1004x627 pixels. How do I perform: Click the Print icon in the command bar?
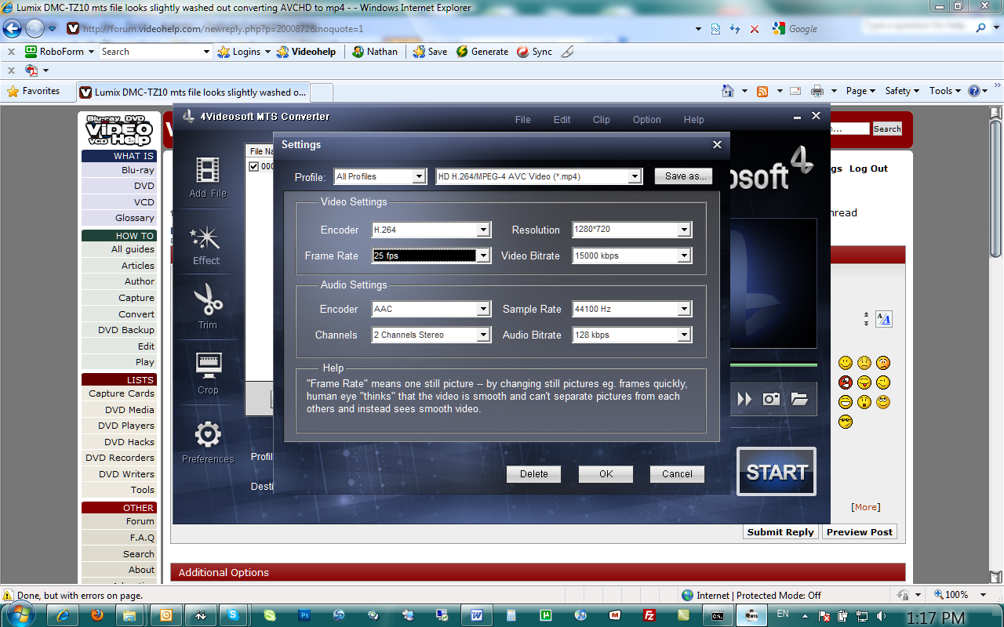pyautogui.click(x=817, y=91)
